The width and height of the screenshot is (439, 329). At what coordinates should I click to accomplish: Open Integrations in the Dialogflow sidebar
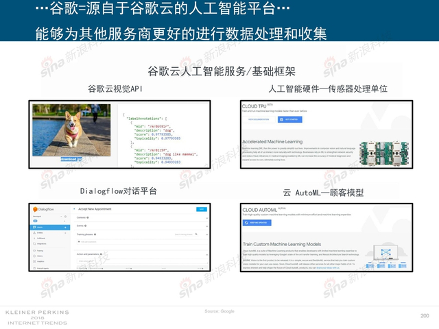click(41, 244)
